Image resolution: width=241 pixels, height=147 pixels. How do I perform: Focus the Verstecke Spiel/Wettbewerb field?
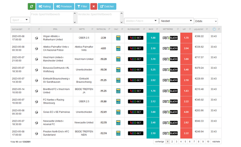pos(100,18)
